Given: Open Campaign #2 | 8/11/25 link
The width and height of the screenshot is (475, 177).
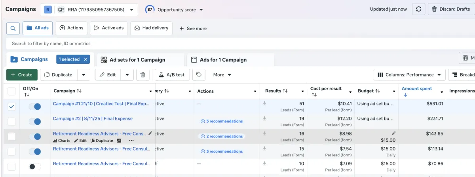Looking at the screenshot, I should tap(93, 118).
